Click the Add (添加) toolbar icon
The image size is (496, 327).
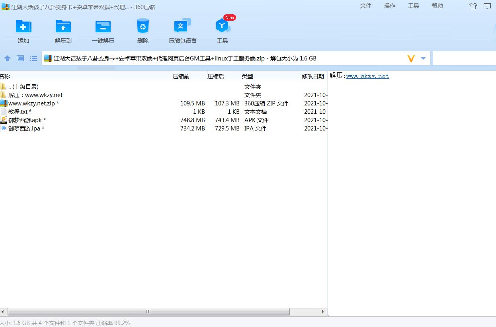[x=23, y=27]
